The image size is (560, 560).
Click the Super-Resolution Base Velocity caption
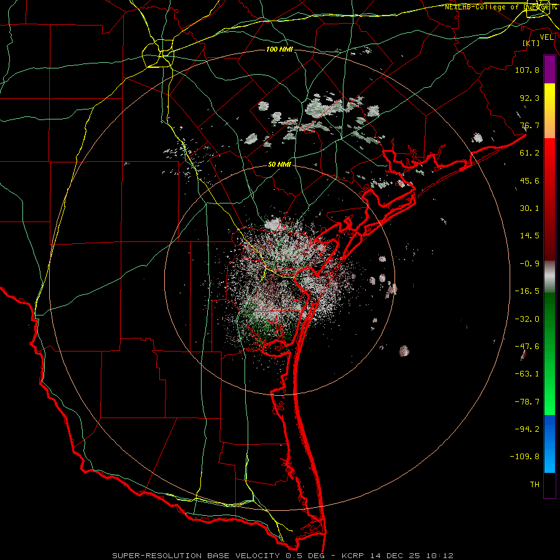283,556
